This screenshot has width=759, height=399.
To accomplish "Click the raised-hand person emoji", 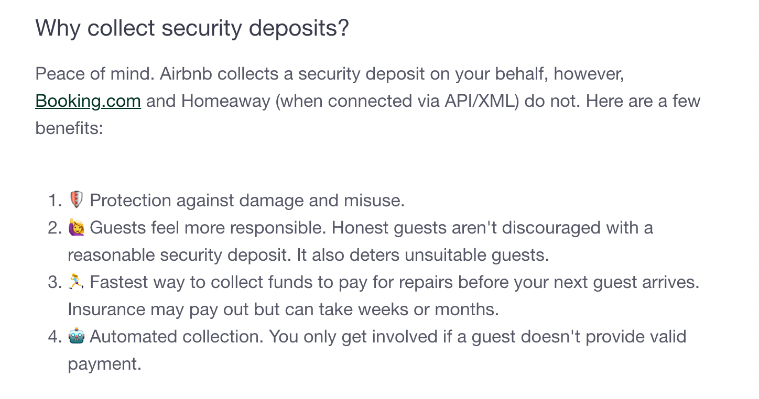I will pyautogui.click(x=76, y=228).
